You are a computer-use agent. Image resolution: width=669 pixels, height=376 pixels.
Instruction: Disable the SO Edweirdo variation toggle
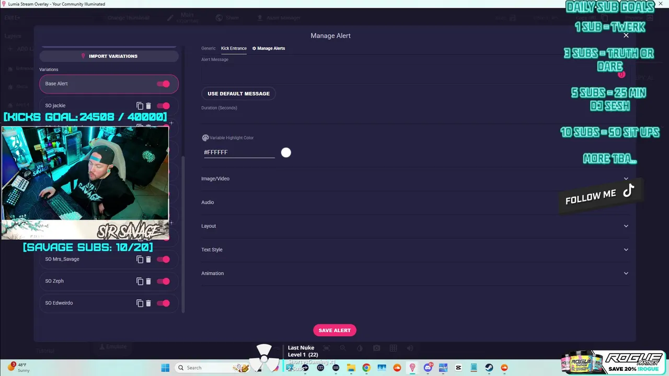(x=164, y=303)
